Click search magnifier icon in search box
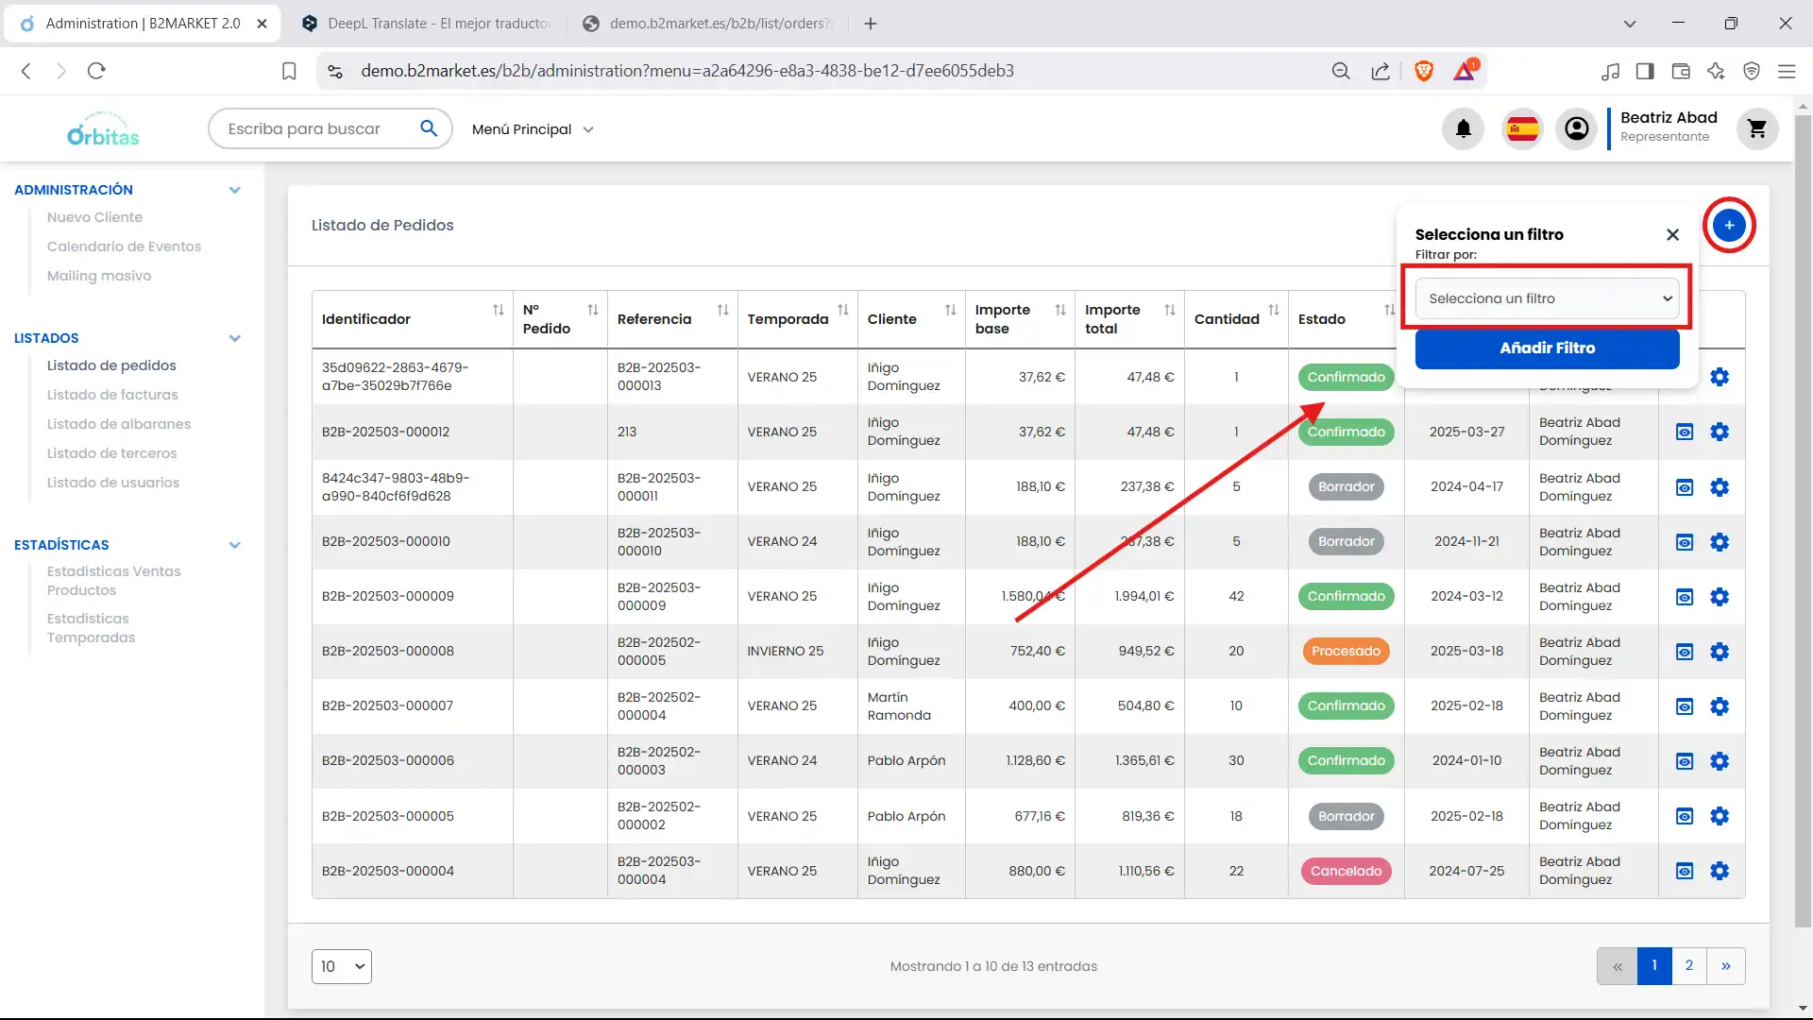1813x1020 pixels. tap(429, 128)
